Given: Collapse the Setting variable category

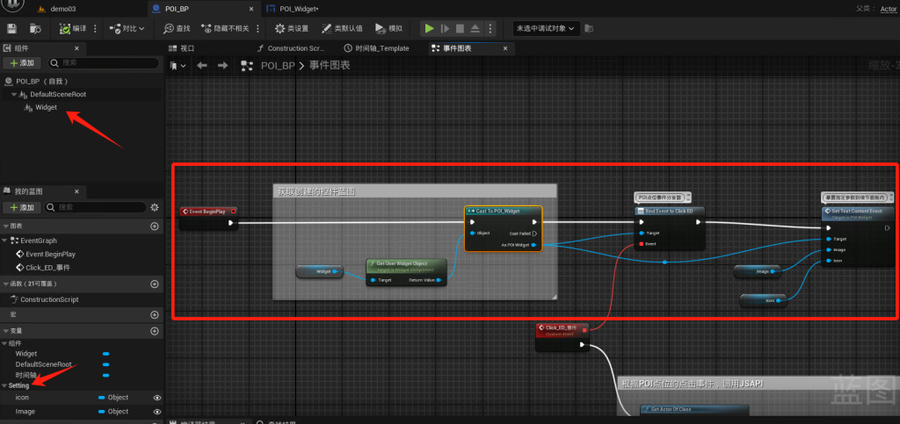Looking at the screenshot, I should pos(4,385).
